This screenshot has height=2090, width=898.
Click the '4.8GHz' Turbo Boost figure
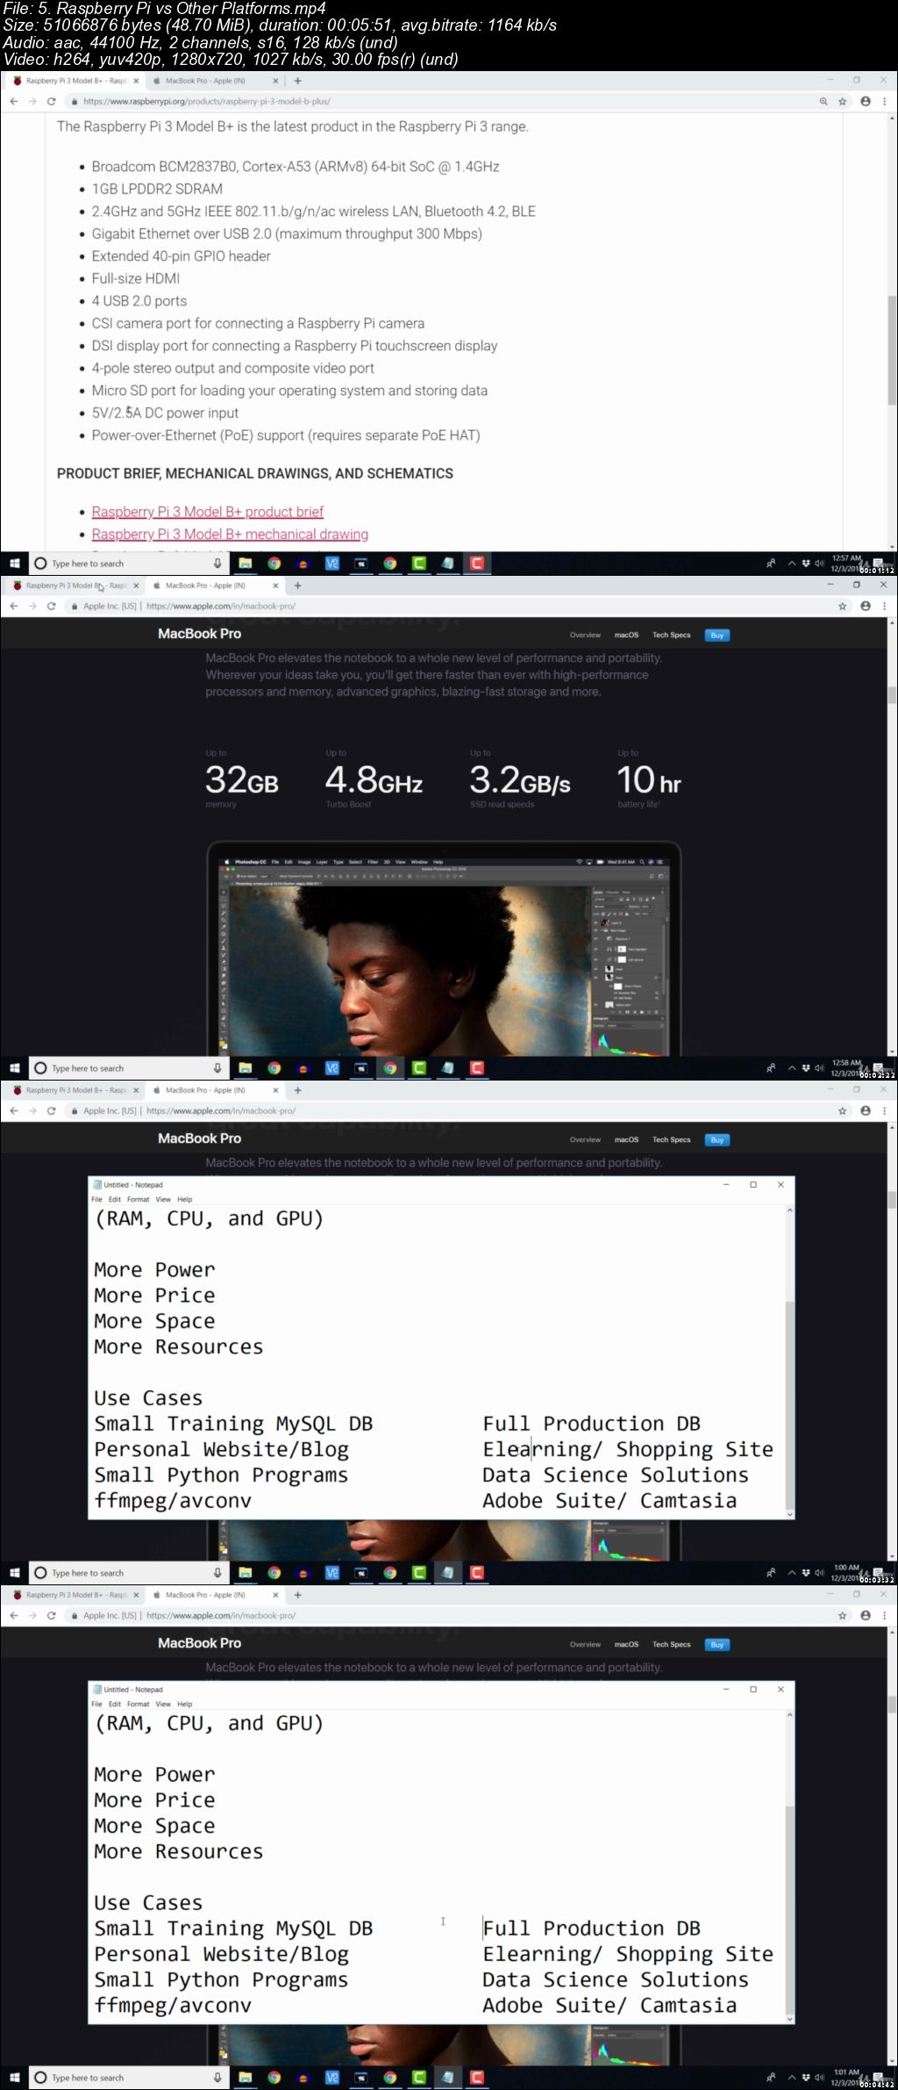pyautogui.click(x=374, y=780)
